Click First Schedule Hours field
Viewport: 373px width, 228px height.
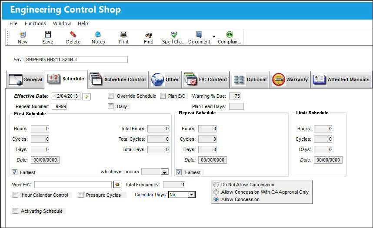point(40,129)
